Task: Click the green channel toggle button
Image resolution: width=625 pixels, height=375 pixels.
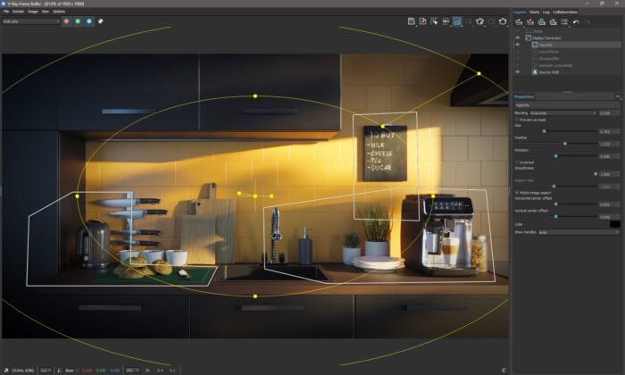Action: (78, 21)
